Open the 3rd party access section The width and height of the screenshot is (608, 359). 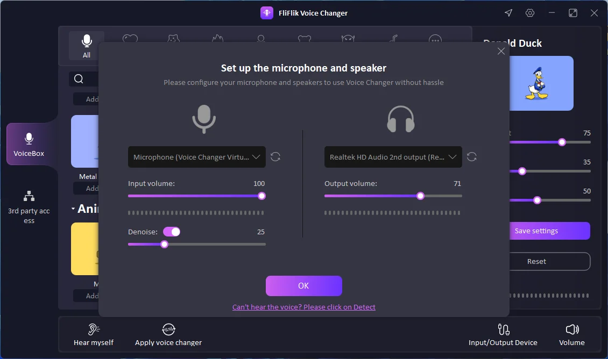[30, 206]
